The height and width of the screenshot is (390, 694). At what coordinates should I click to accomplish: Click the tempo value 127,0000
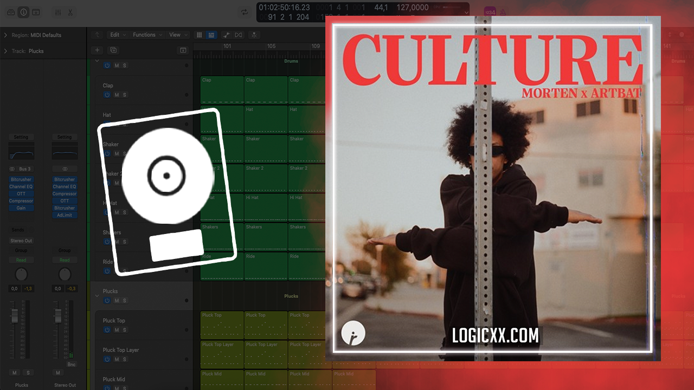point(412,8)
